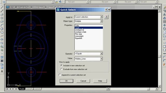Click the Select Objects button in Quick Select
166x93 pixels.
[106, 17]
